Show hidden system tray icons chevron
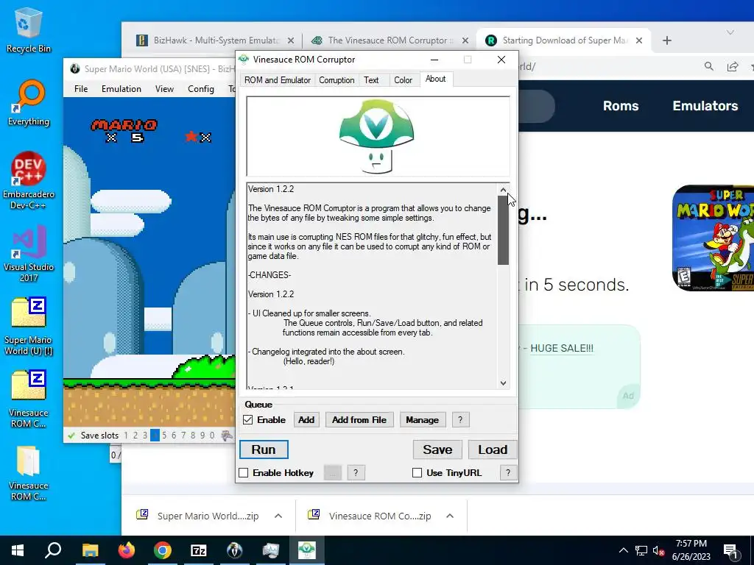 coord(623,550)
